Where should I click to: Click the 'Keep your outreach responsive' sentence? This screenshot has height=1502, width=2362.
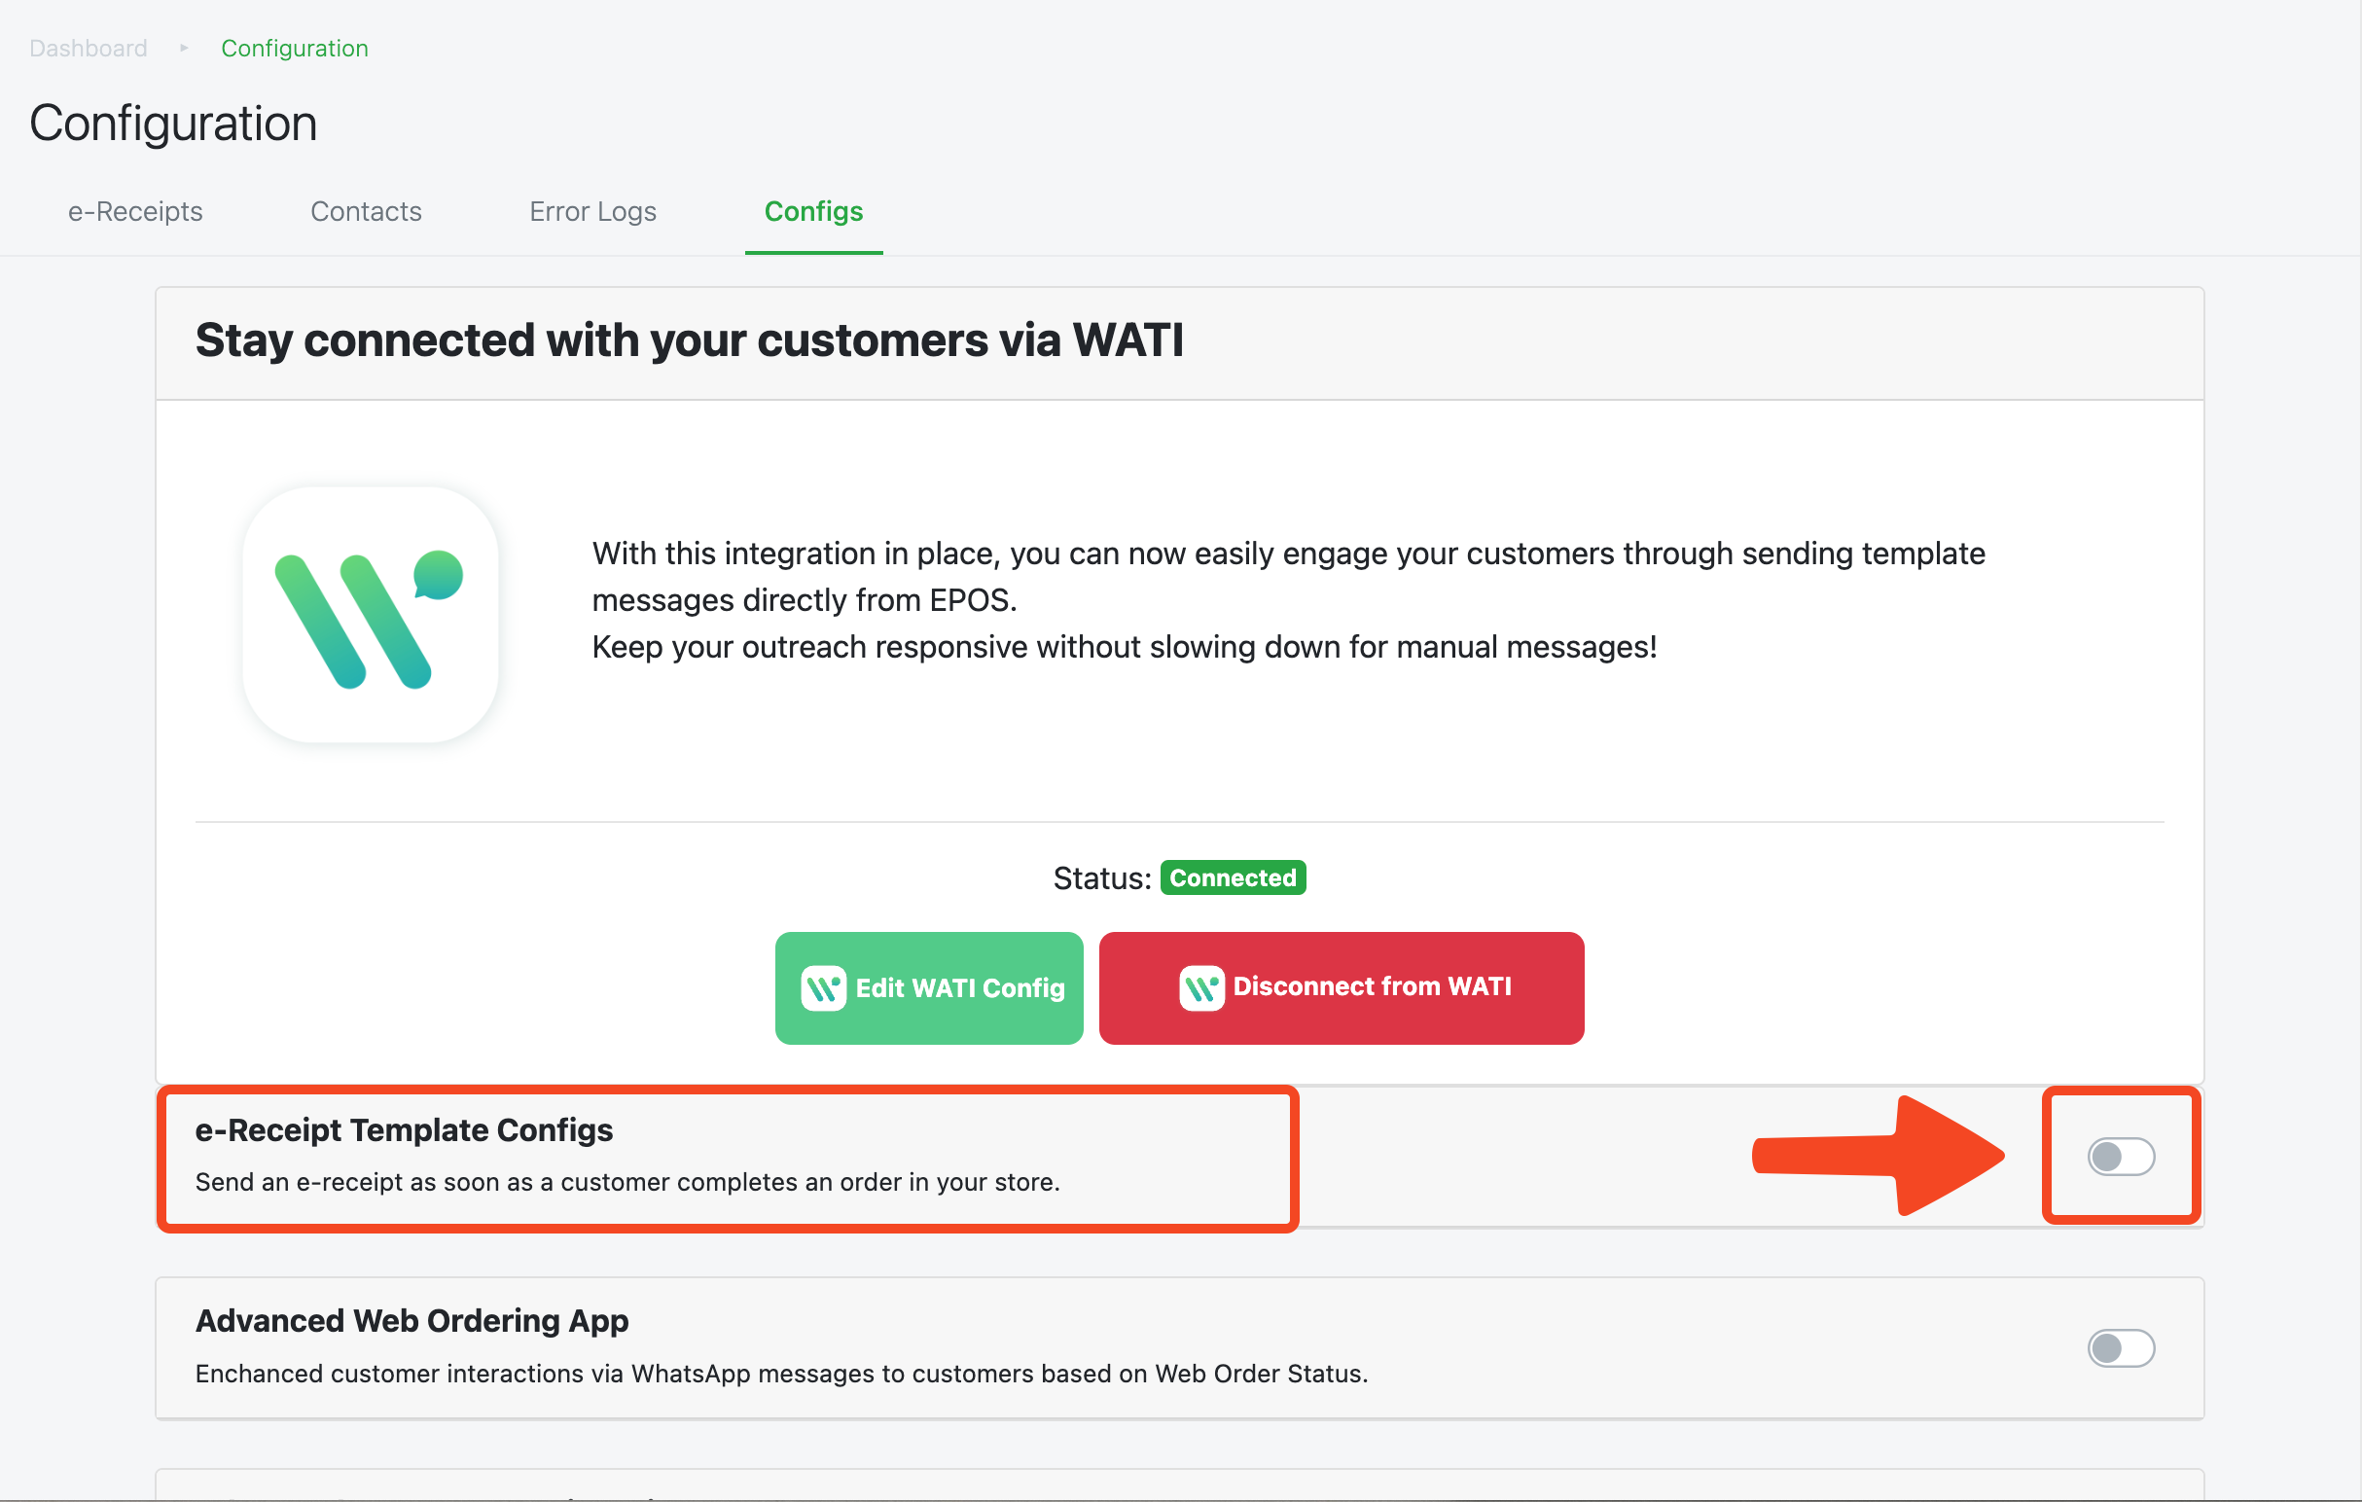click(x=1125, y=648)
